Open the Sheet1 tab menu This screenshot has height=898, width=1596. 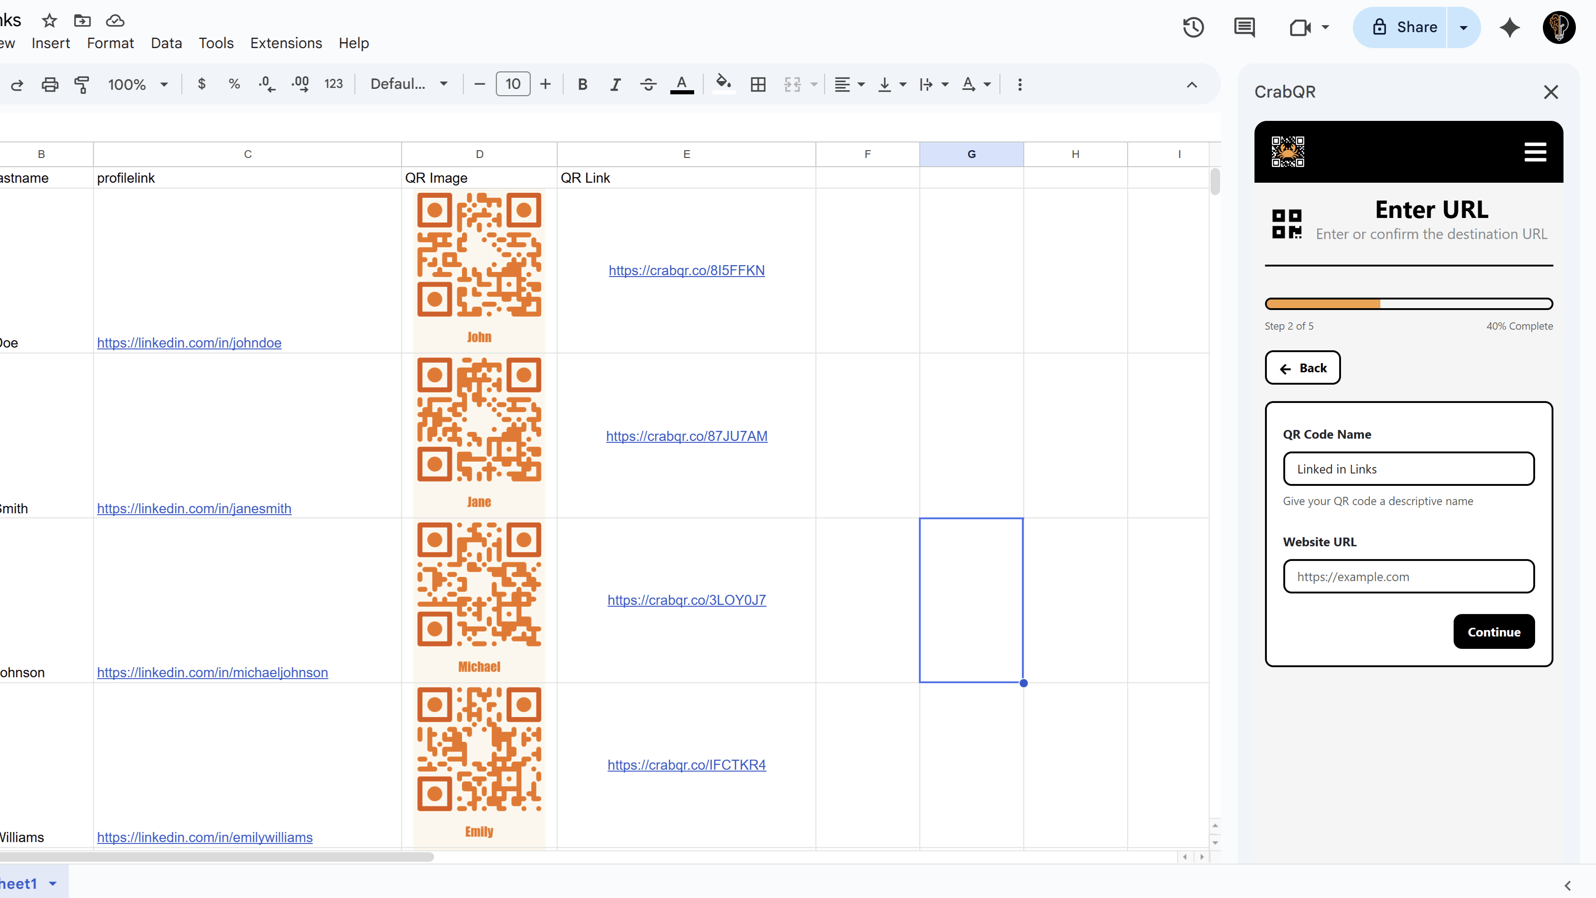coord(52,882)
